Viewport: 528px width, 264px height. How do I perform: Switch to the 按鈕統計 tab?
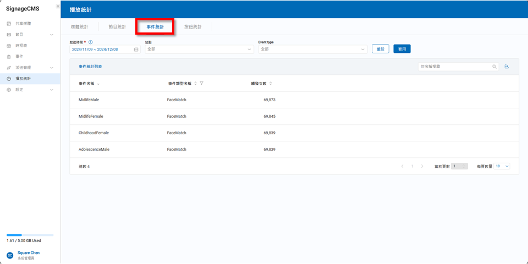coord(193,26)
